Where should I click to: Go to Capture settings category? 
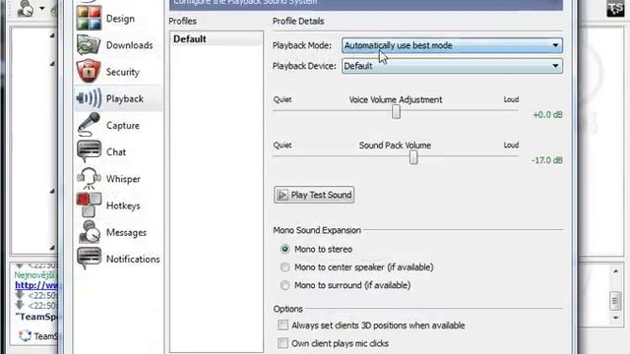122,125
